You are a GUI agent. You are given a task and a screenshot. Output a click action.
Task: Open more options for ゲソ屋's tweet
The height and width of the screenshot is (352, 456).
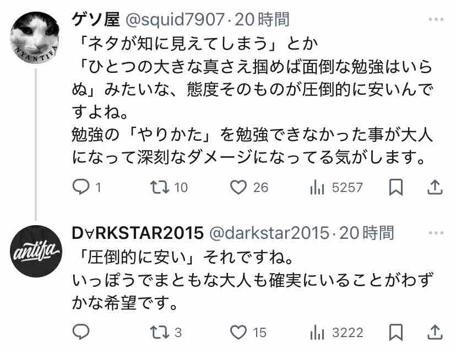coord(436,19)
